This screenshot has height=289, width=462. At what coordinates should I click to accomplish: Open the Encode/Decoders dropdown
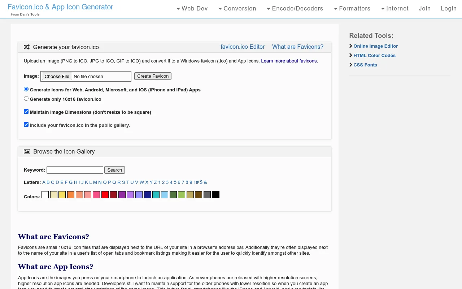click(x=295, y=8)
